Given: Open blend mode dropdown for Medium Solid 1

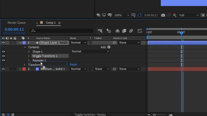Looking at the screenshot, I should [x=78, y=69].
